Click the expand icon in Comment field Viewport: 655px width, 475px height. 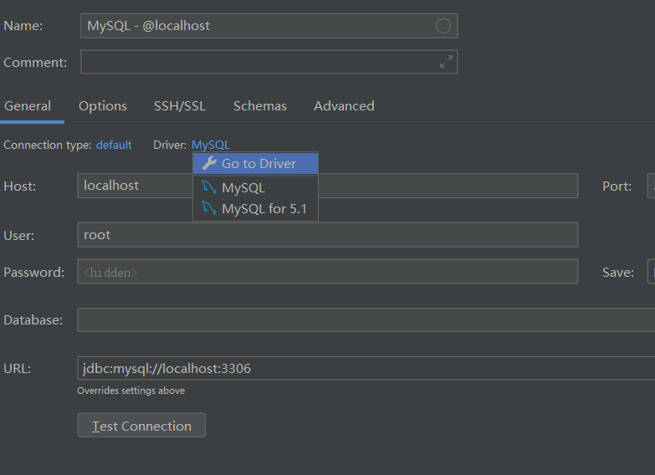point(446,61)
